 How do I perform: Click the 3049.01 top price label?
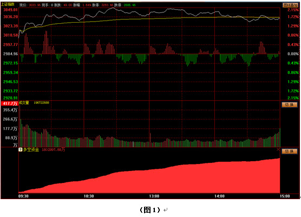click(x=11, y=10)
